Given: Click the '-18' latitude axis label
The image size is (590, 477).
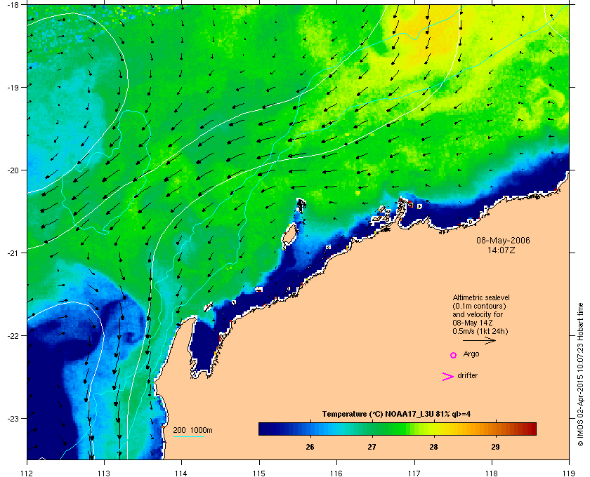Looking at the screenshot, I should [12, 4].
